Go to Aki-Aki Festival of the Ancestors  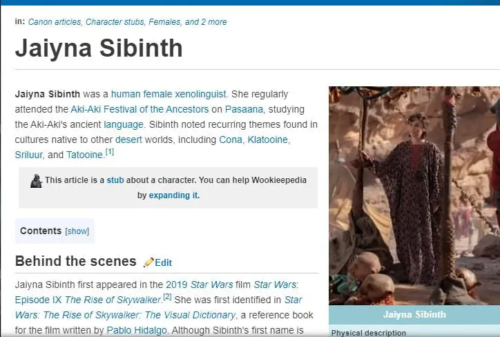(140, 109)
